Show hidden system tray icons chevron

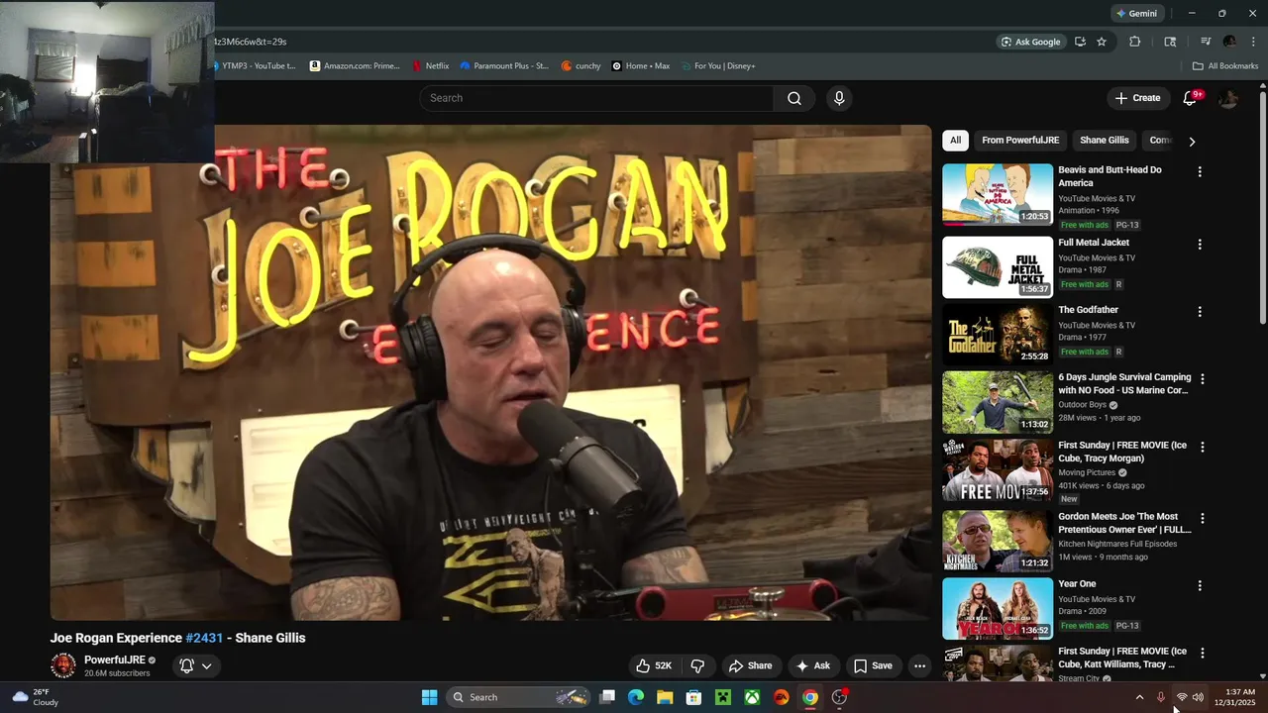pos(1139,697)
